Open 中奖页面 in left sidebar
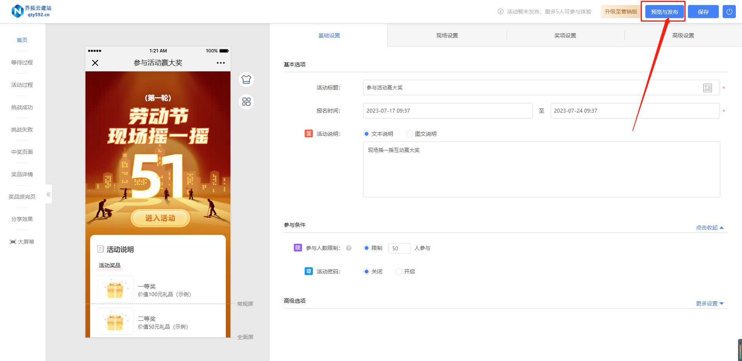Viewport: 742px width, 361px height. pos(22,152)
